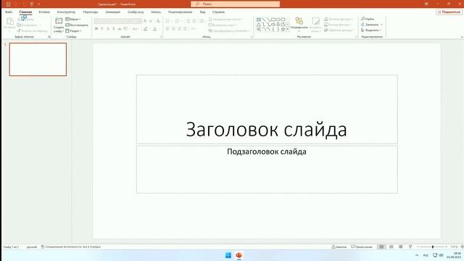This screenshot has width=464, height=261.
Task: Select the star shape in the shapes gallery
Action: (283, 29)
